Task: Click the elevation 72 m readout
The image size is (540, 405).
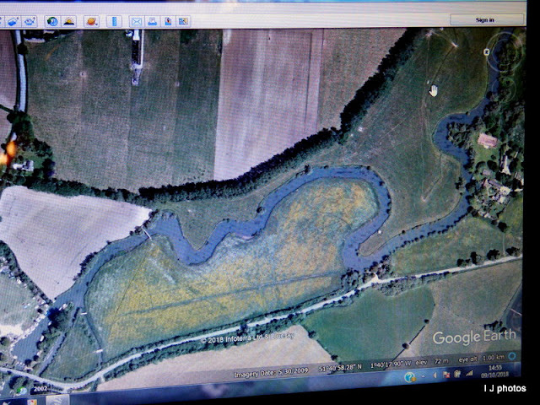Action: click(432, 361)
